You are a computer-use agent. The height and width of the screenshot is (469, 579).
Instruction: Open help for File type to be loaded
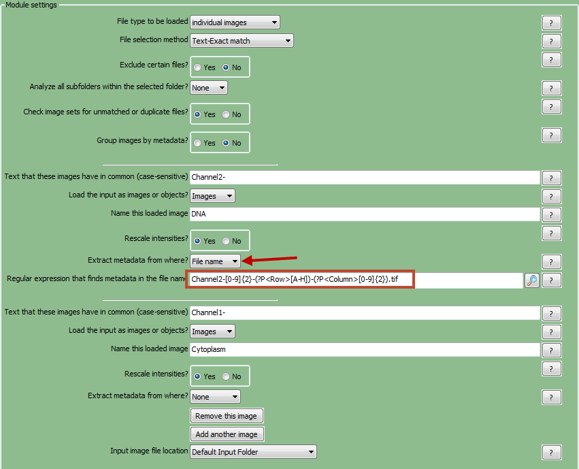click(551, 23)
